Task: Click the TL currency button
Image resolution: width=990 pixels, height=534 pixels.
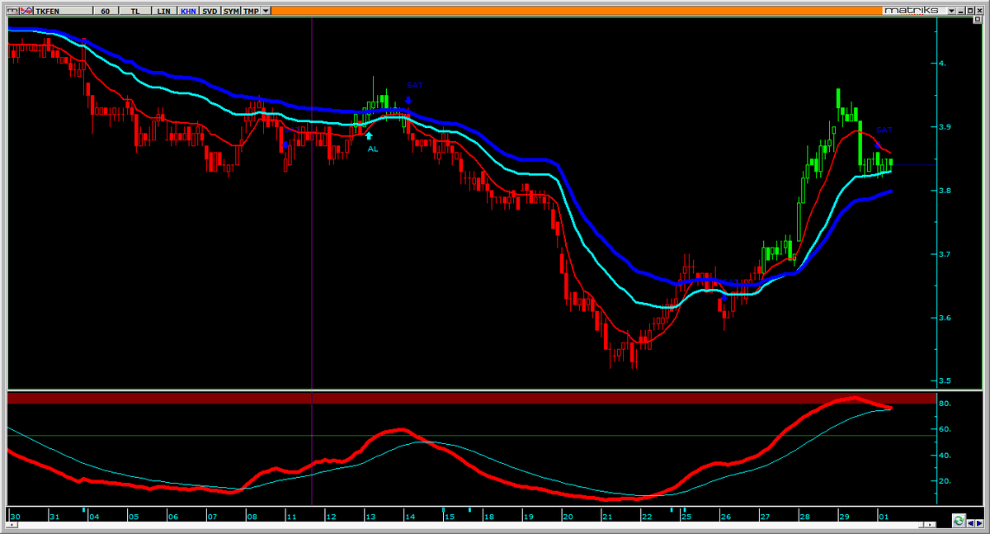Action: [134, 11]
